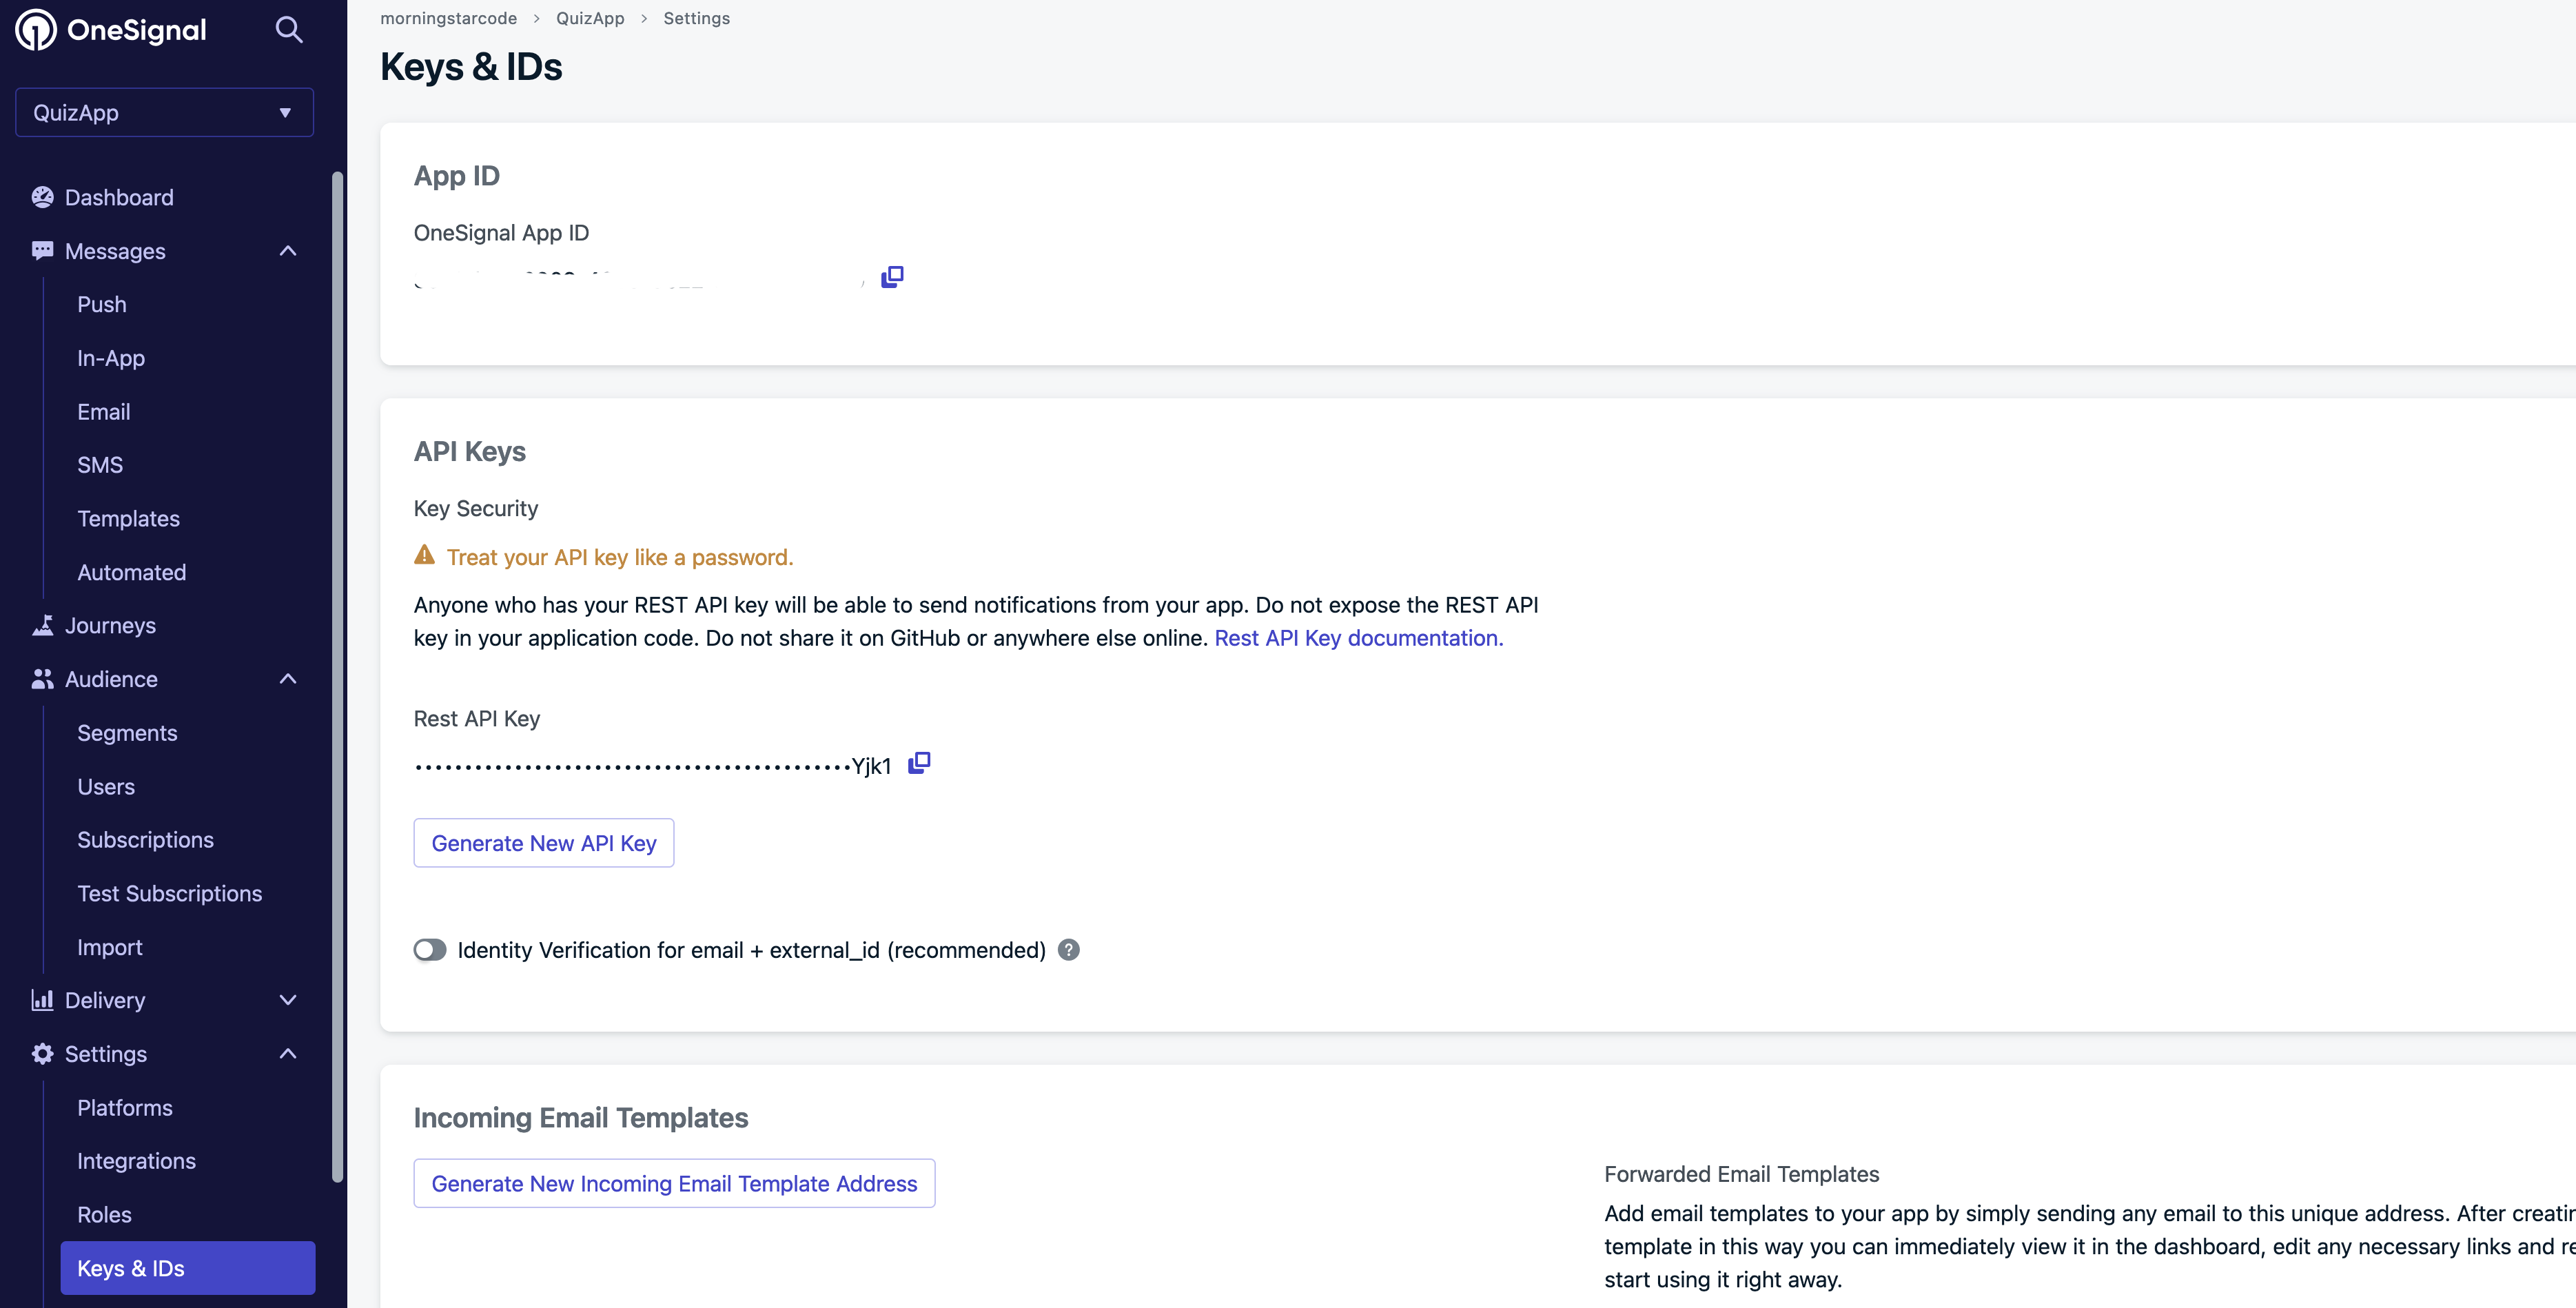The image size is (2576, 1308).
Task: Open Journeys from the sidebar icon
Action: click(x=42, y=626)
